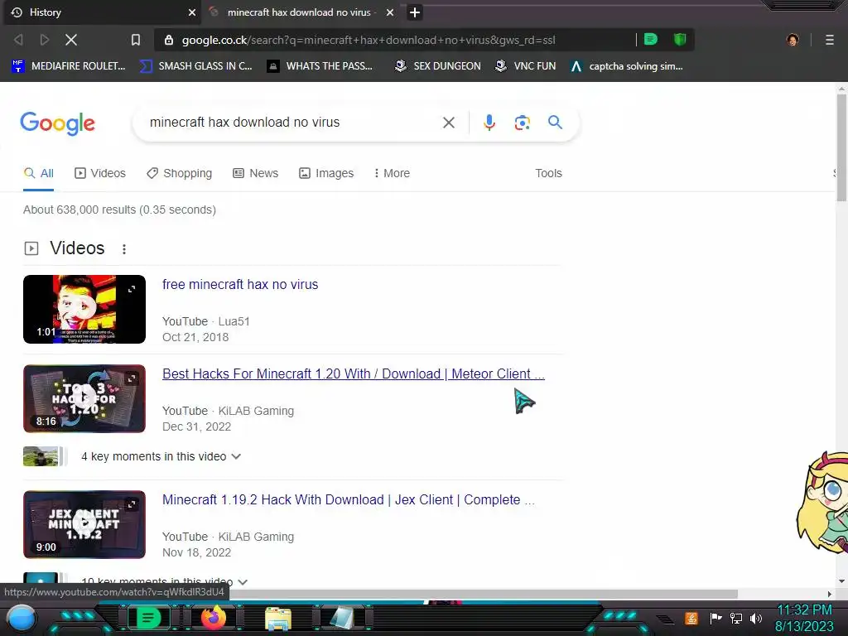This screenshot has width=848, height=636.
Task: Open Best Hacks For Minecraft 1.20 link
Action: [x=353, y=373]
